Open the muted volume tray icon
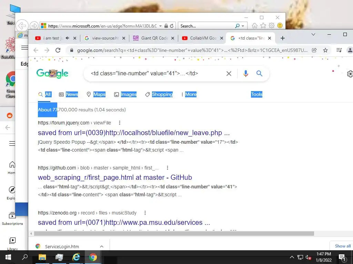The image size is (353, 264). (309, 257)
